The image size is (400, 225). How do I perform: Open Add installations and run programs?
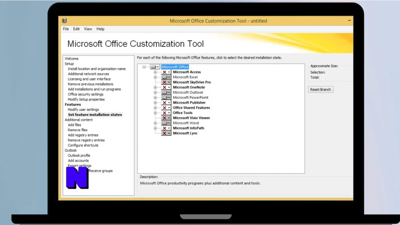[x=94, y=89]
